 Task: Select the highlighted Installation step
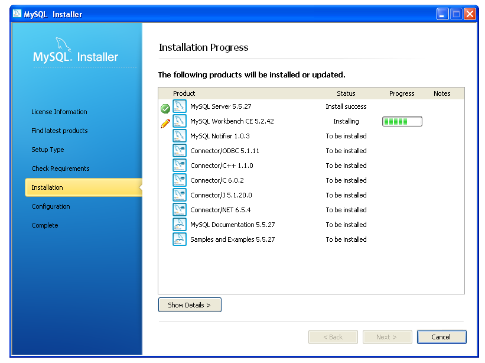(x=83, y=187)
